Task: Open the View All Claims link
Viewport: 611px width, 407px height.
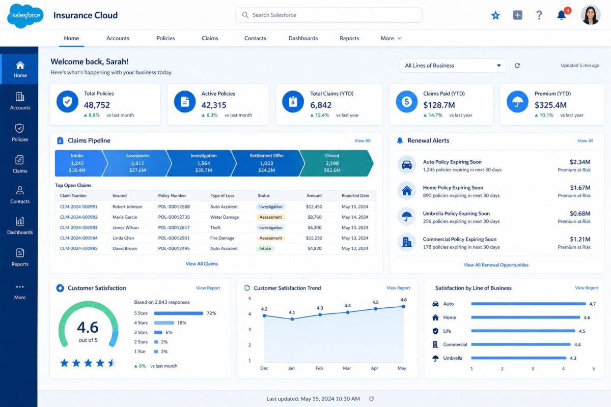Action: click(x=202, y=264)
